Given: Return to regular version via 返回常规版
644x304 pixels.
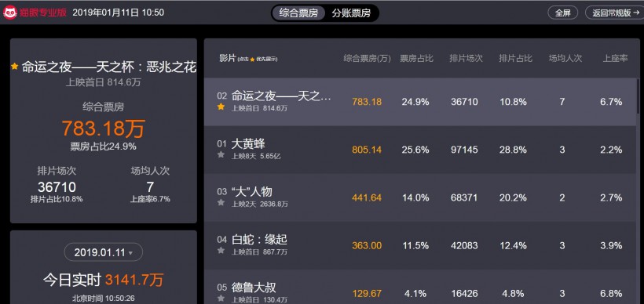Looking at the screenshot, I should click(615, 13).
